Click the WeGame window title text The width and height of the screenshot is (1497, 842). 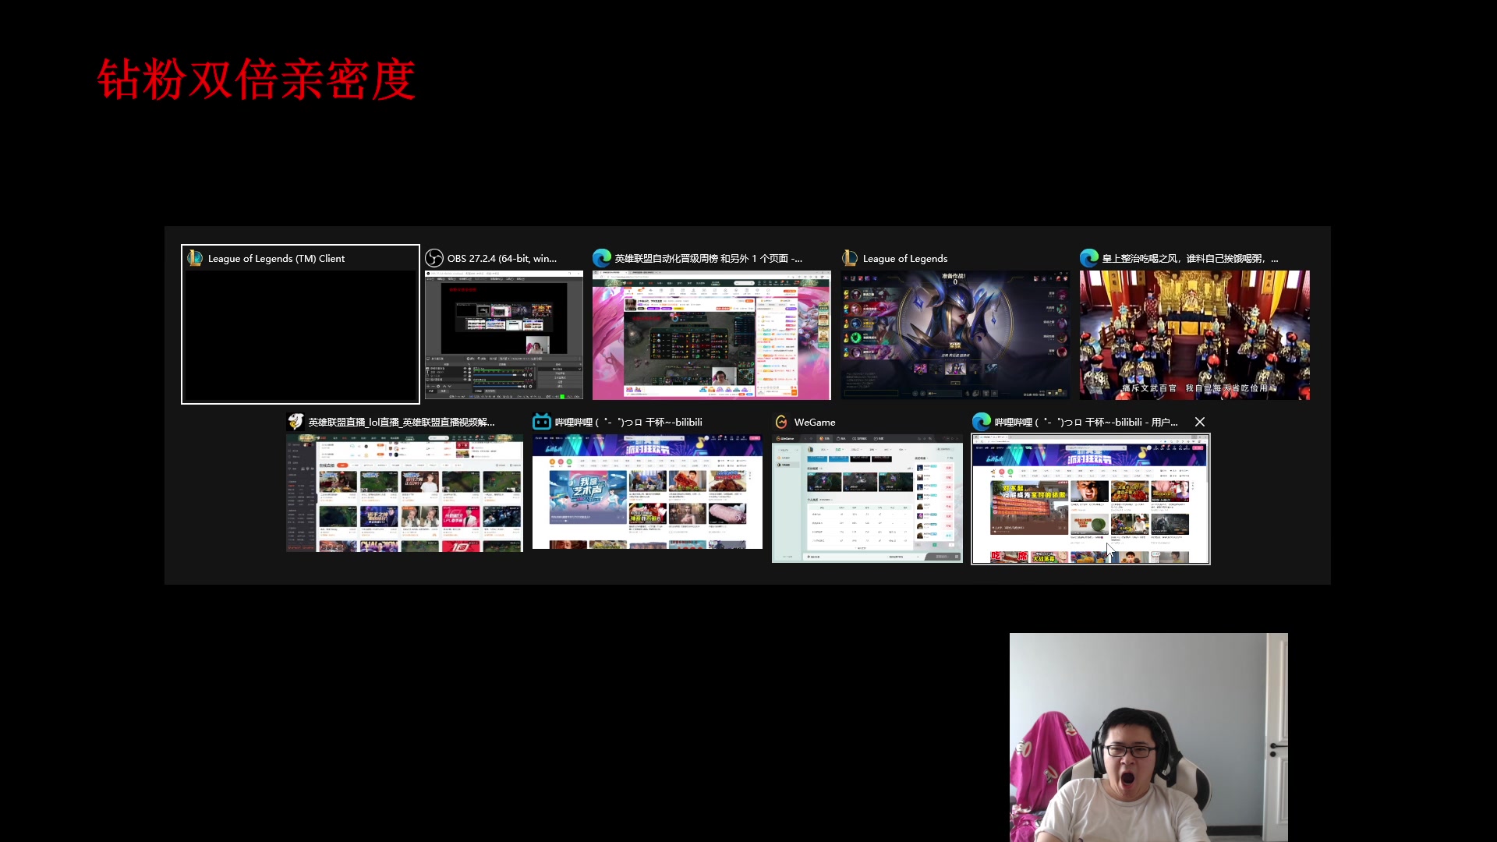coord(815,422)
